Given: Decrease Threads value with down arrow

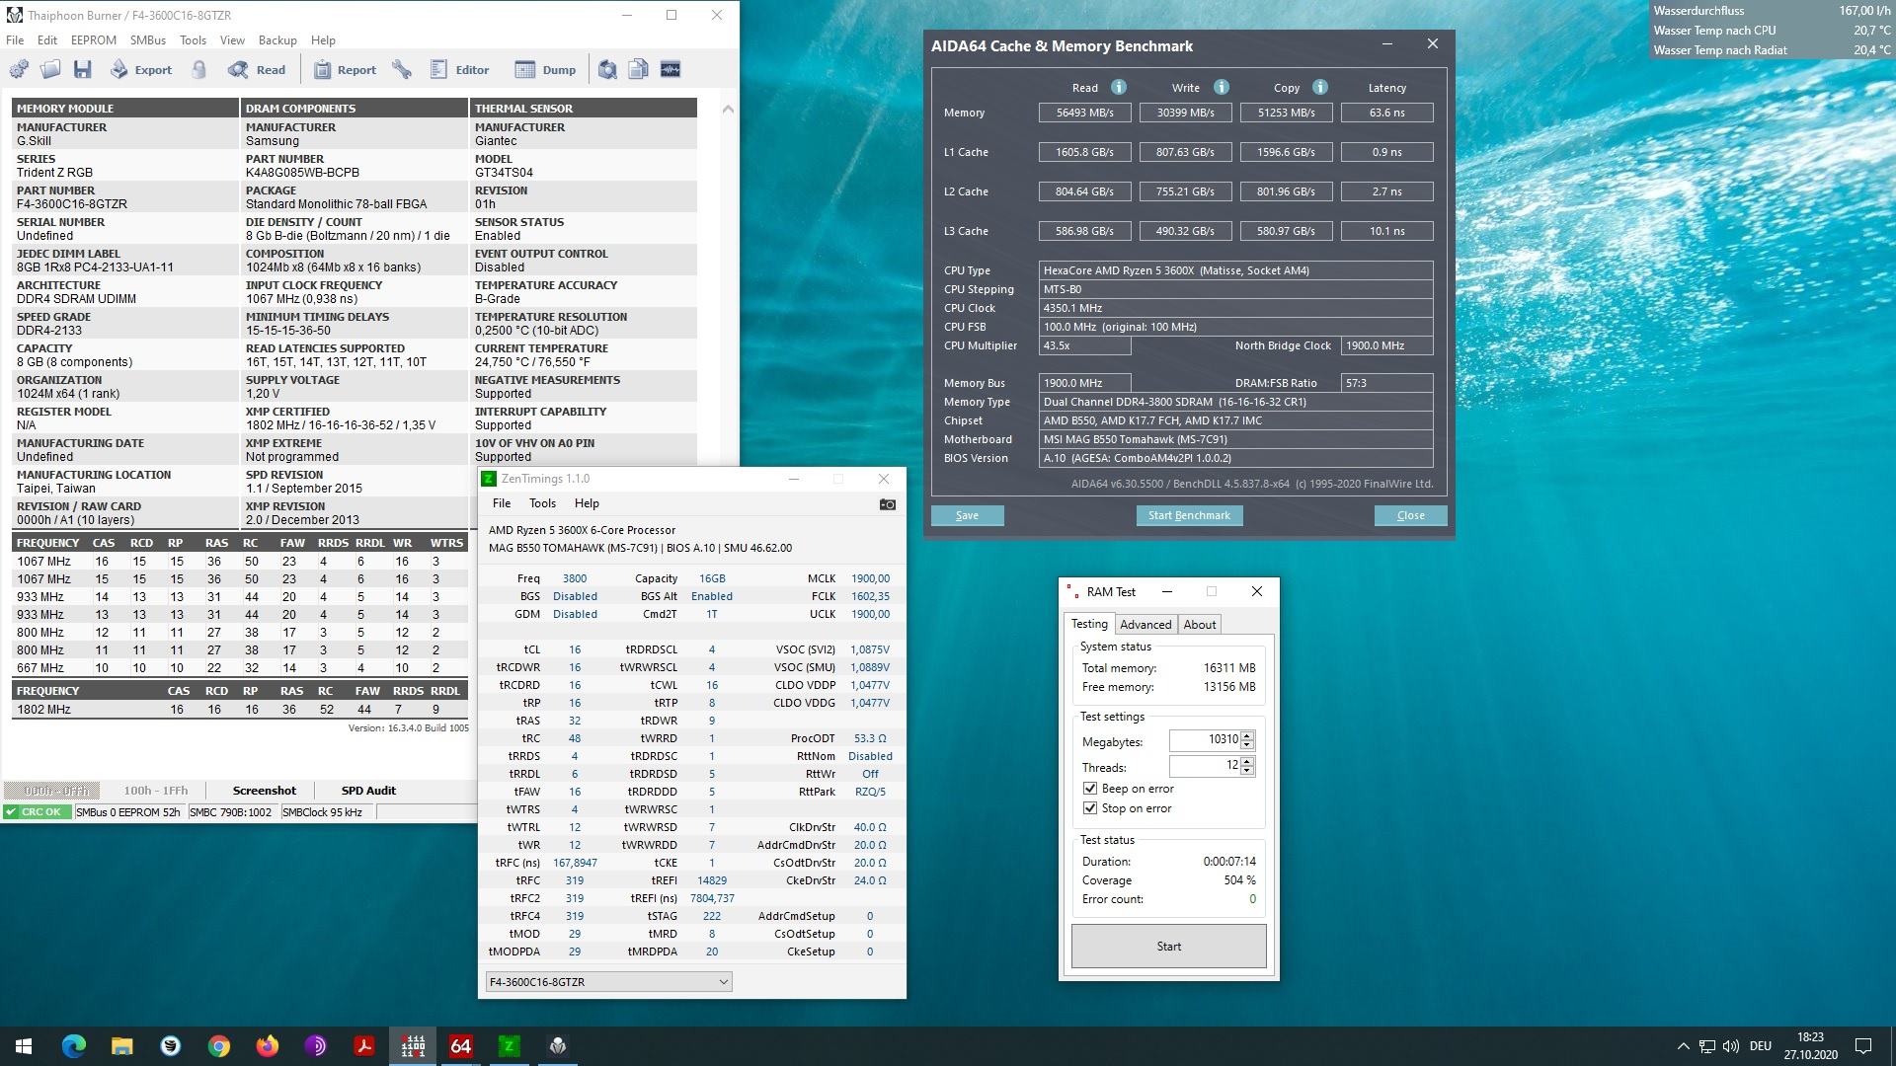Looking at the screenshot, I should click(1247, 771).
